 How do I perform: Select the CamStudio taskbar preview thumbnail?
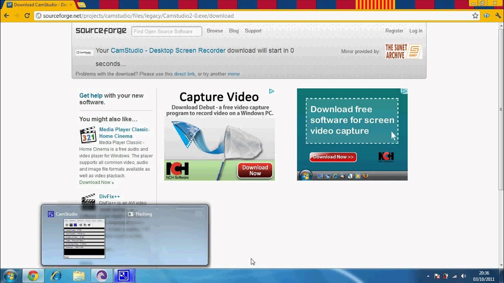(84, 239)
